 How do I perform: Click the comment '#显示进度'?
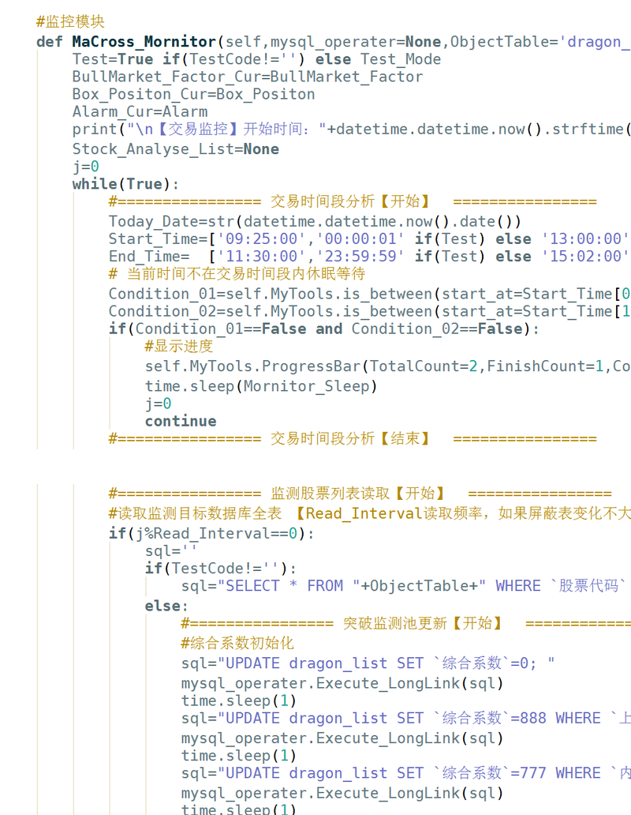[178, 346]
